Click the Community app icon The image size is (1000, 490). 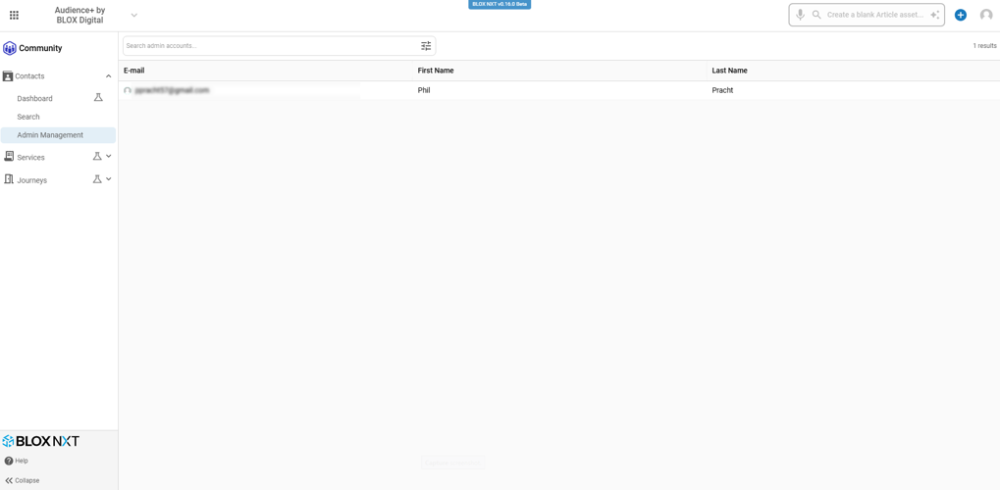10,48
